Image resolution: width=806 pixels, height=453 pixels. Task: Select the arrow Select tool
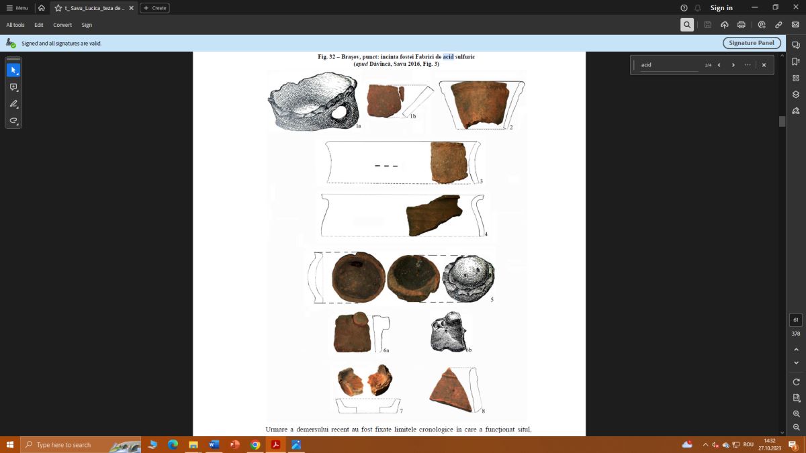coord(13,70)
